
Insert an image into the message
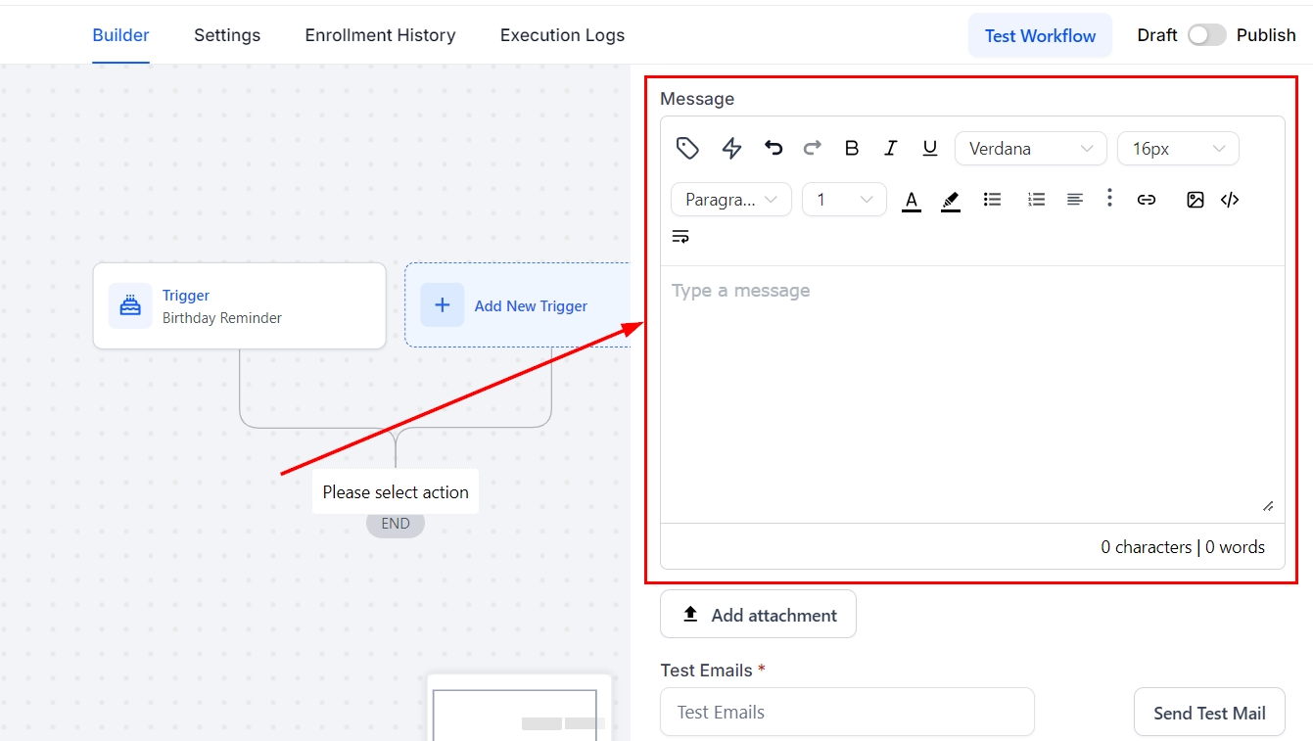click(x=1195, y=200)
